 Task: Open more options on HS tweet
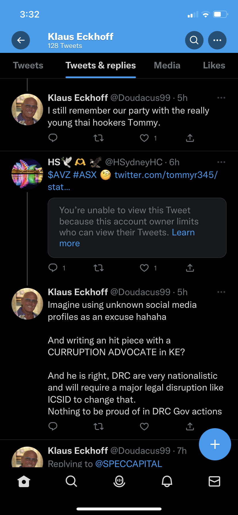221,162
